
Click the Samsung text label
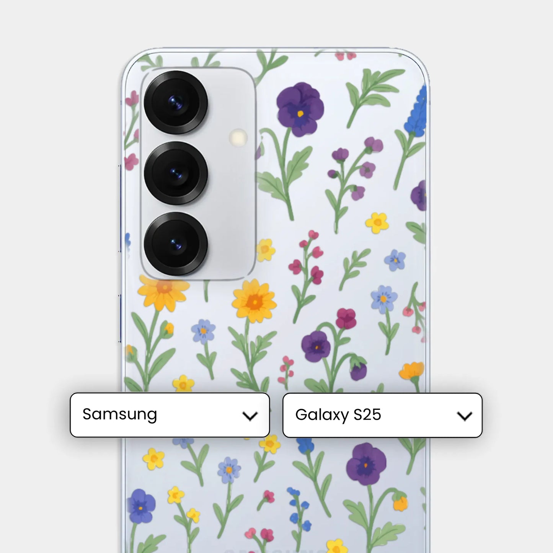tap(120, 414)
